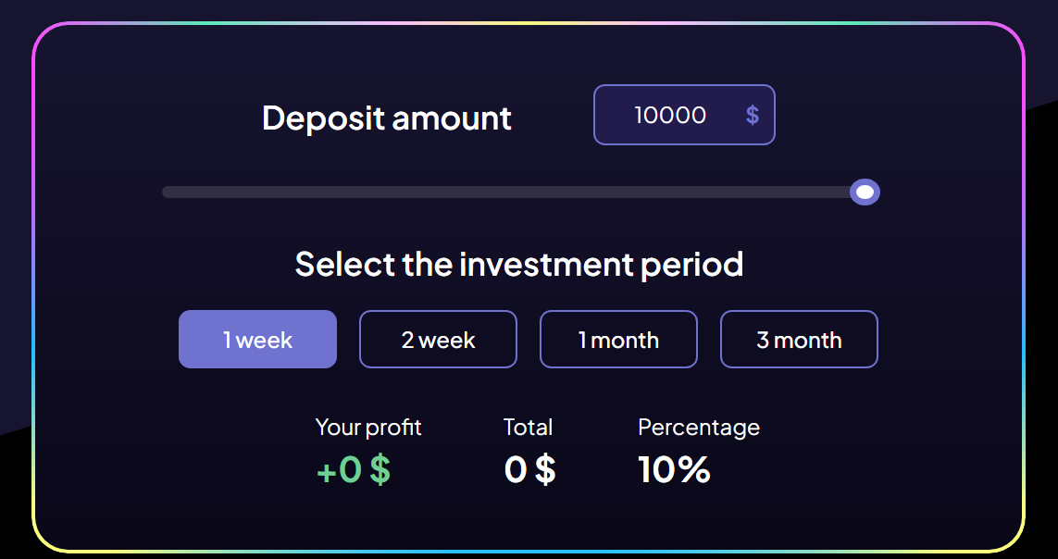Screen dimensions: 1058x559
Task: Choose the 2 week investment period
Action: click(438, 340)
